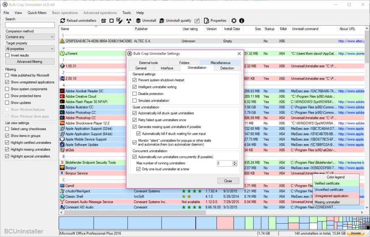Click the Reload uninstallers refresh icon
This screenshot has height=237, width=370.
tap(63, 21)
